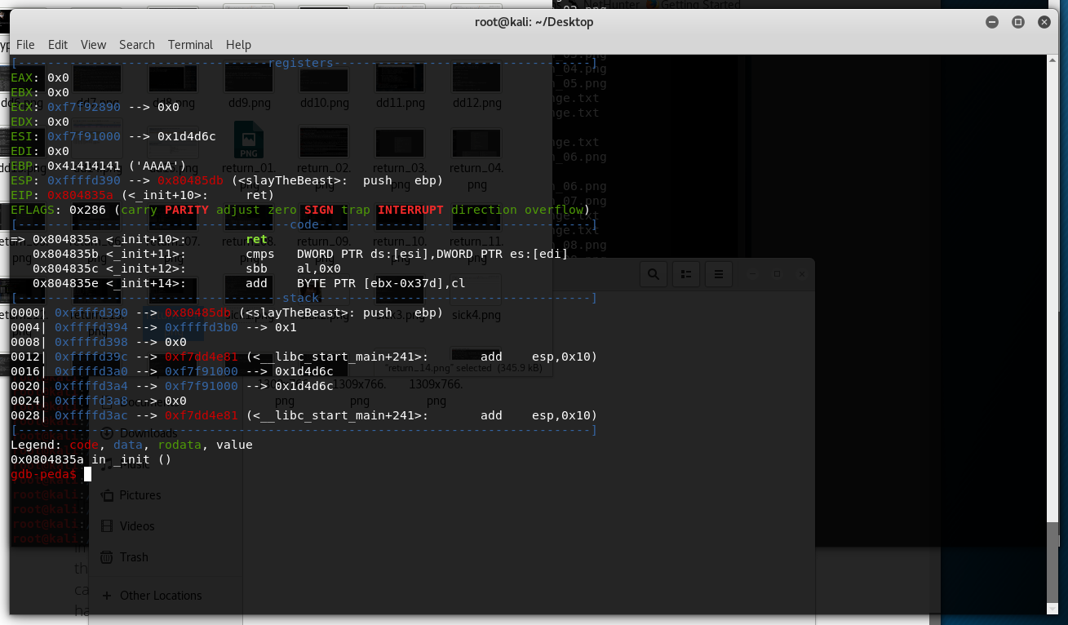Open the Help menu
Screen dimensions: 1068x625
tap(238, 45)
